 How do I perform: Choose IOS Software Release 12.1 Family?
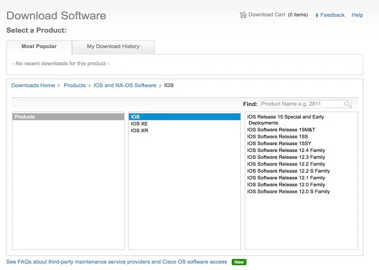[x=286, y=178]
